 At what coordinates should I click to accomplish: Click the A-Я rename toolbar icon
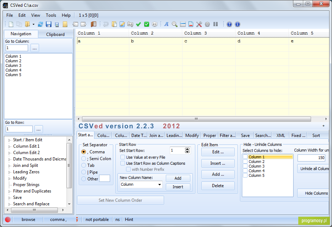[130, 25]
